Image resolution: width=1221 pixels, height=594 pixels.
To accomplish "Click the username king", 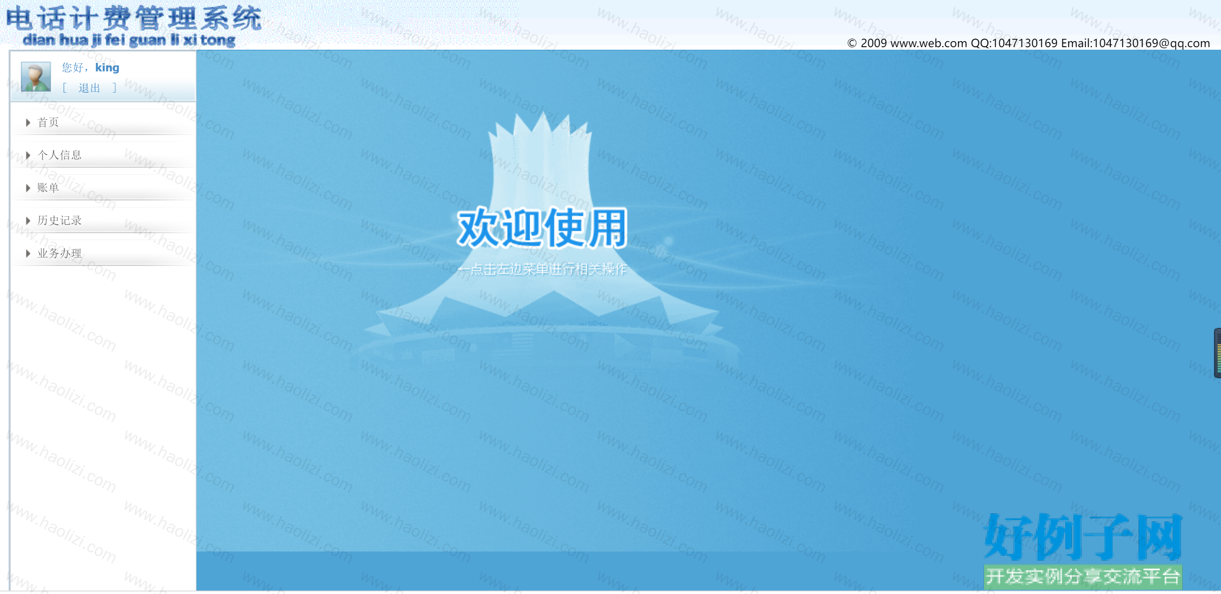I will click(107, 68).
